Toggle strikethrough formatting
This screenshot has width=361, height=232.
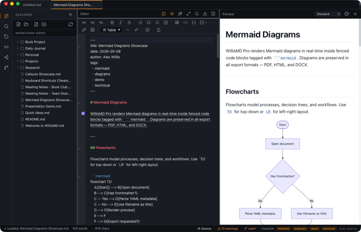[x=129, y=23]
